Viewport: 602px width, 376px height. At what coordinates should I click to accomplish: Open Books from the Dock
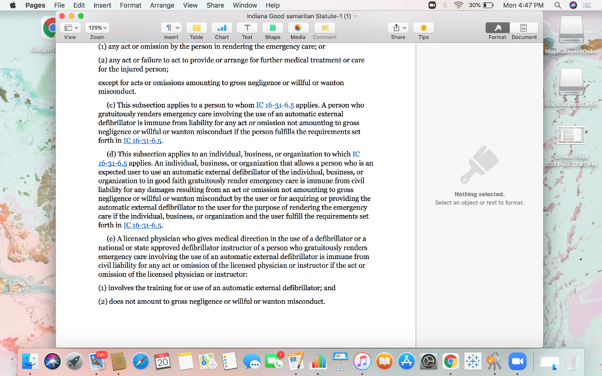tap(384, 361)
